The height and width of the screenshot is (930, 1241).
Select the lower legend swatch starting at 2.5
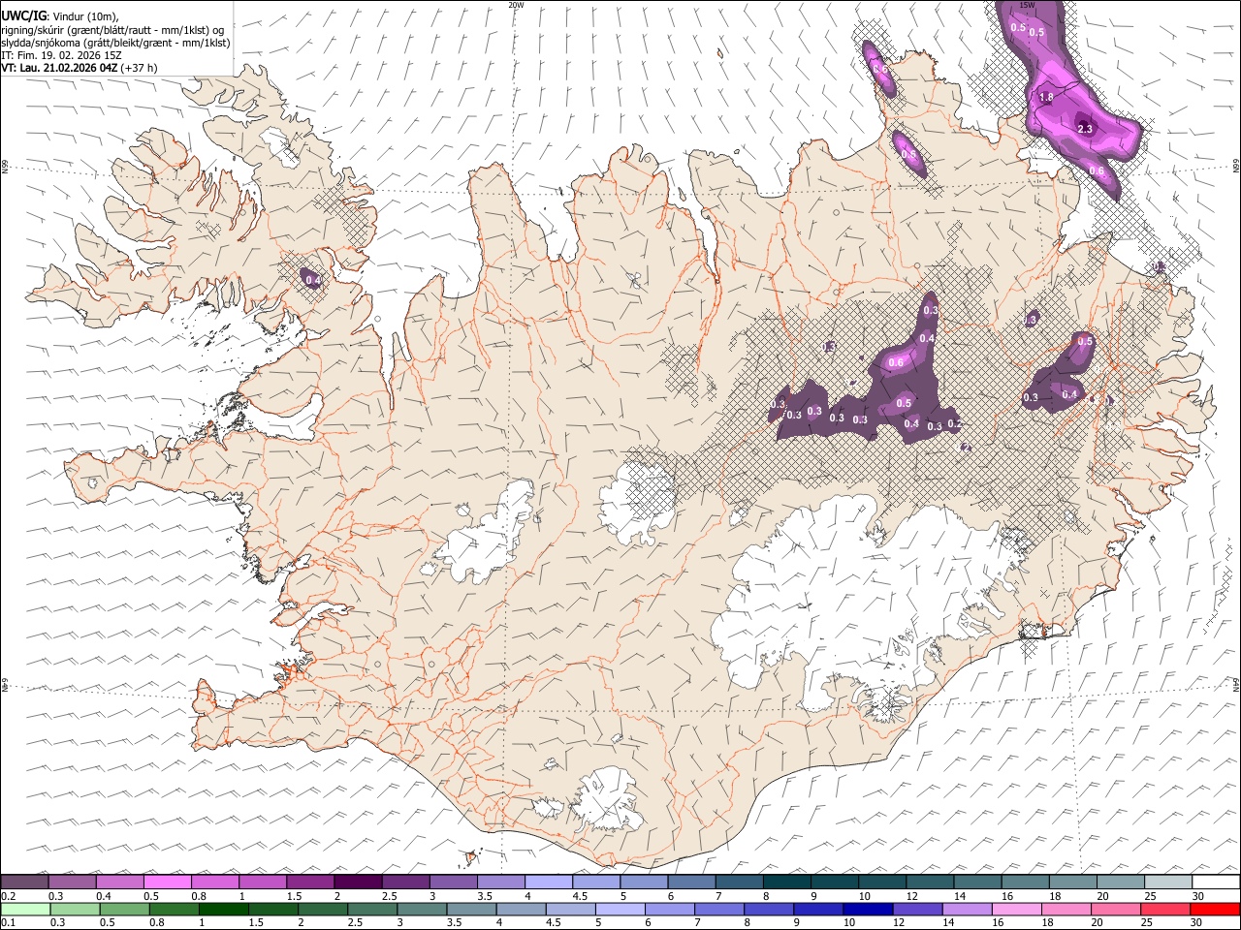pyautogui.click(x=371, y=909)
